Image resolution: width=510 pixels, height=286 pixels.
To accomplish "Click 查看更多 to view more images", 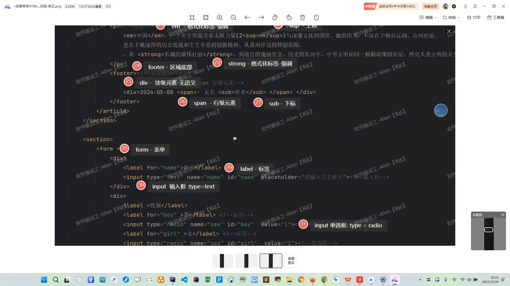I will (x=291, y=261).
